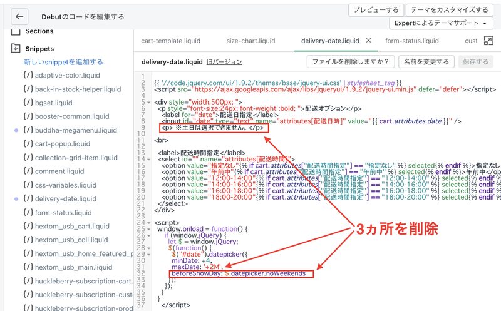Expand editor with the full-screen icon

488,41
